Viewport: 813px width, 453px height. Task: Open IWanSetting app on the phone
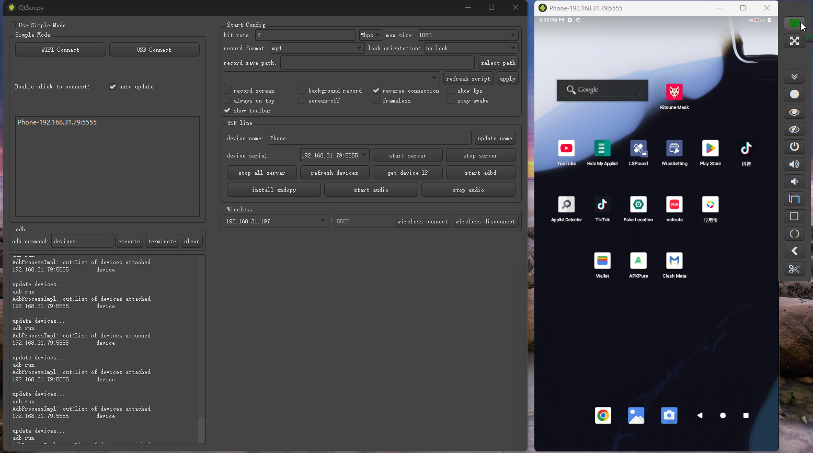pyautogui.click(x=674, y=149)
